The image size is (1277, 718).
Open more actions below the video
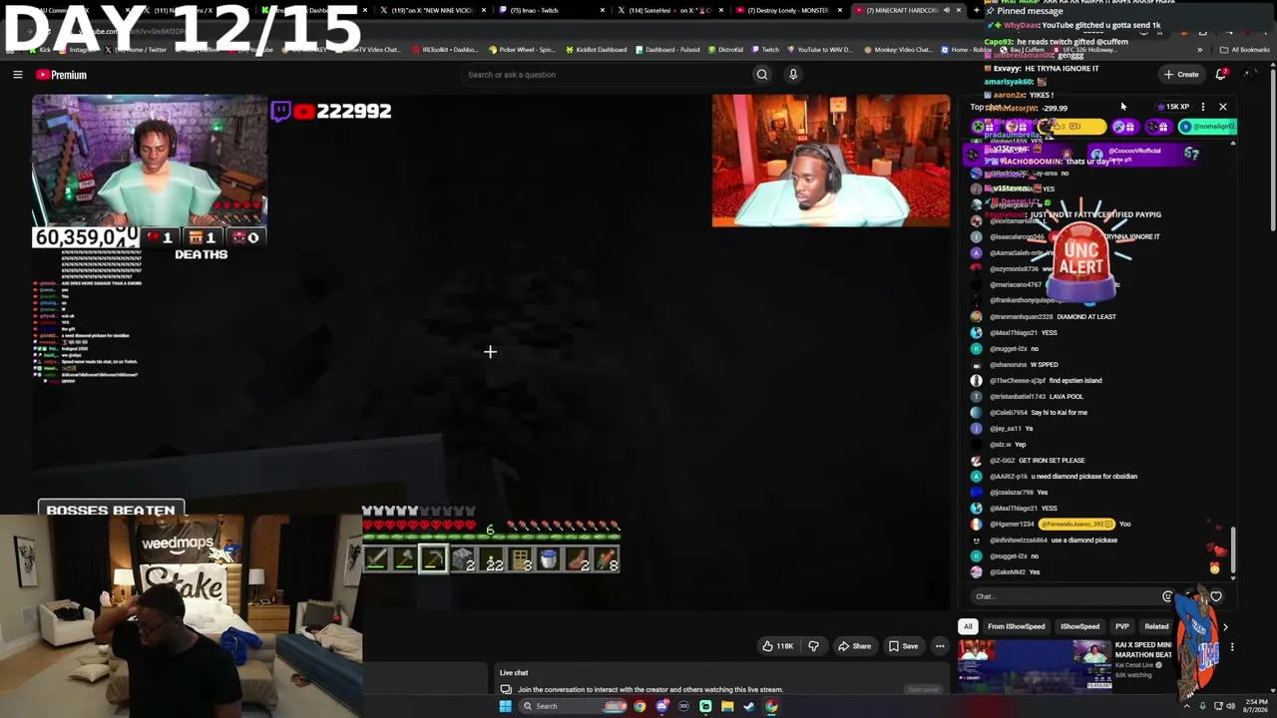(x=940, y=646)
